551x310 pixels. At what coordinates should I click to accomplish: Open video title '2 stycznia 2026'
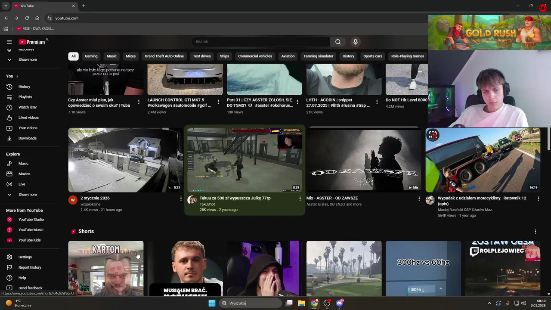coord(95,198)
